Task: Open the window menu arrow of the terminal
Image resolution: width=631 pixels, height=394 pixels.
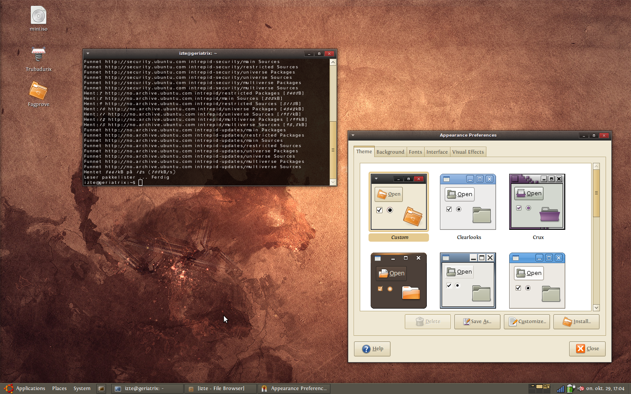Action: pyautogui.click(x=88, y=53)
